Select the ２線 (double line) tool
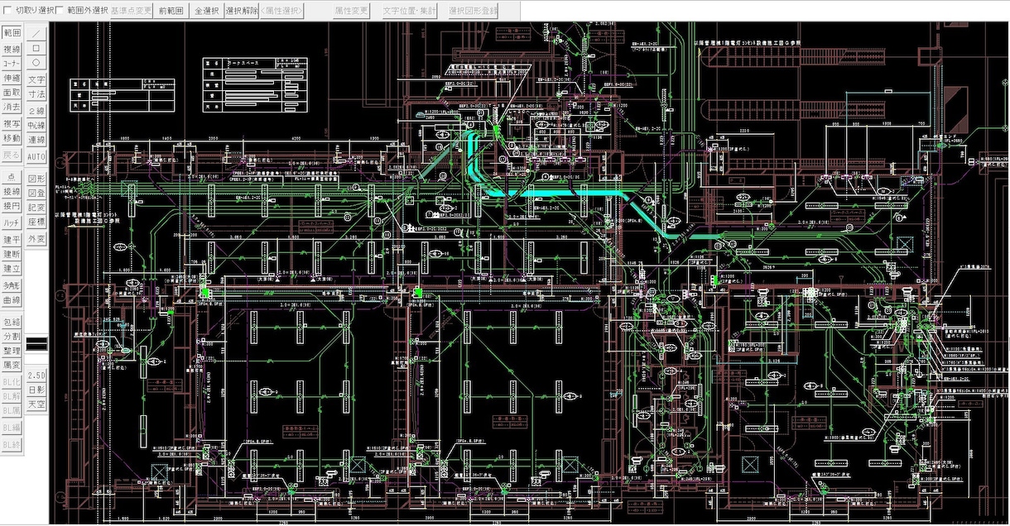Image resolution: width=1010 pixels, height=526 pixels. 36,111
